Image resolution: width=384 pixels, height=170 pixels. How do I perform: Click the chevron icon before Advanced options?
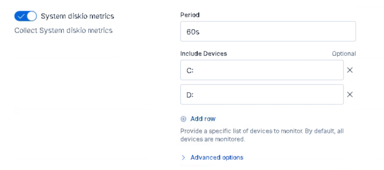[183, 157]
